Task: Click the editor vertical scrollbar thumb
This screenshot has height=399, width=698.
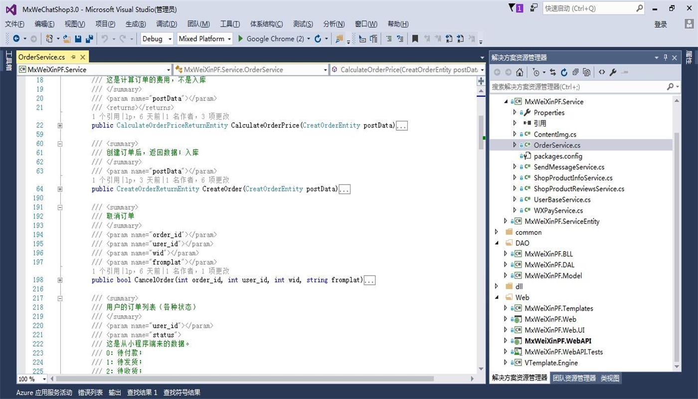Action: [x=481, y=133]
